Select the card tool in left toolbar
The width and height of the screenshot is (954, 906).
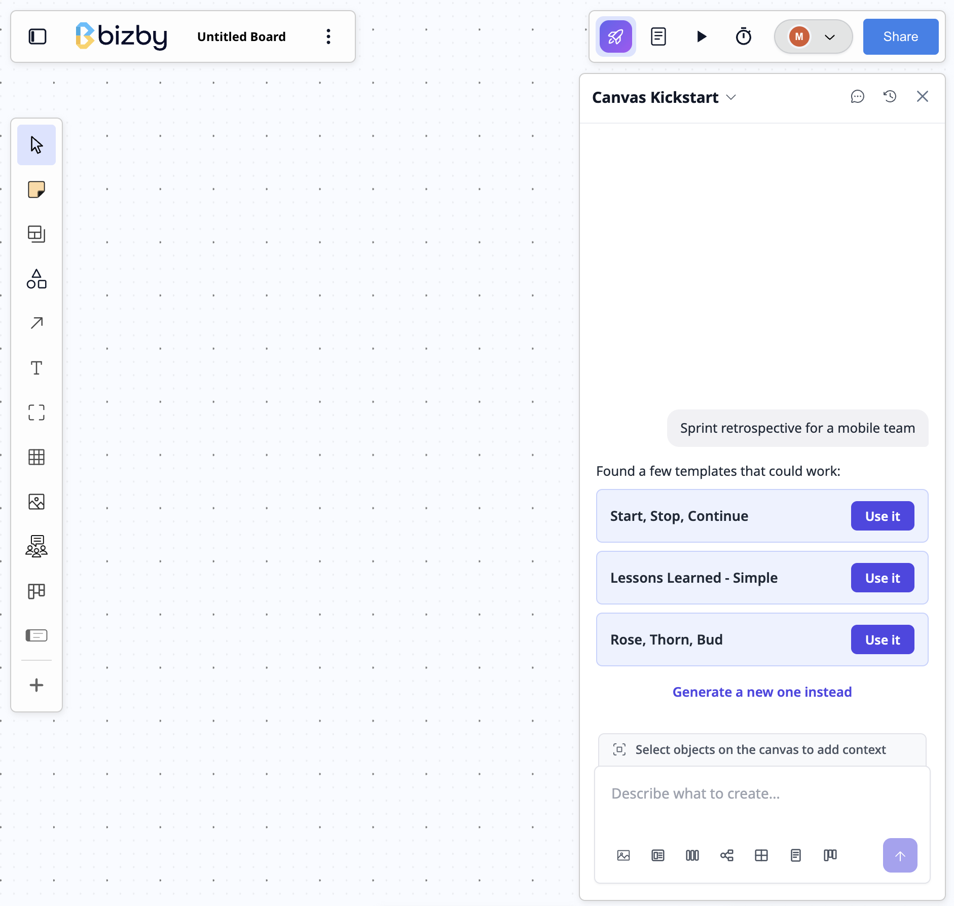click(36, 635)
